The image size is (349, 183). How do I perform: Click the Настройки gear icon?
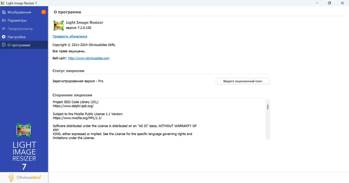[x=4, y=37]
